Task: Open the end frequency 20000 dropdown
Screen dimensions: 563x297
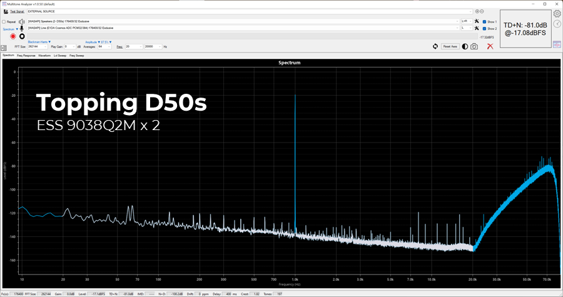Action: [153, 47]
